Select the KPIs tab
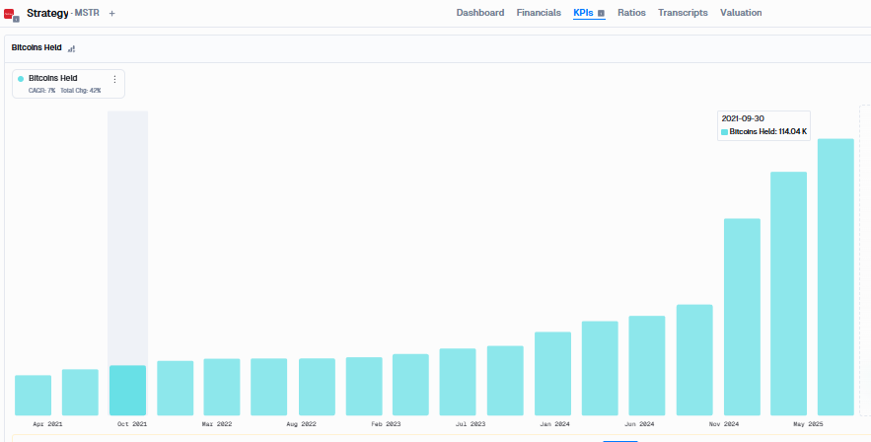This screenshot has height=442, width=871. pyautogui.click(x=583, y=13)
